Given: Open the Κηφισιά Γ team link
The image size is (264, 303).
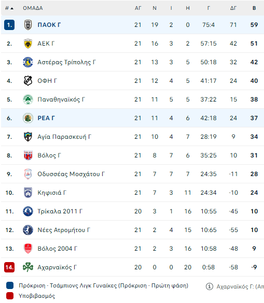Looking at the screenshot, I should (x=52, y=193).
